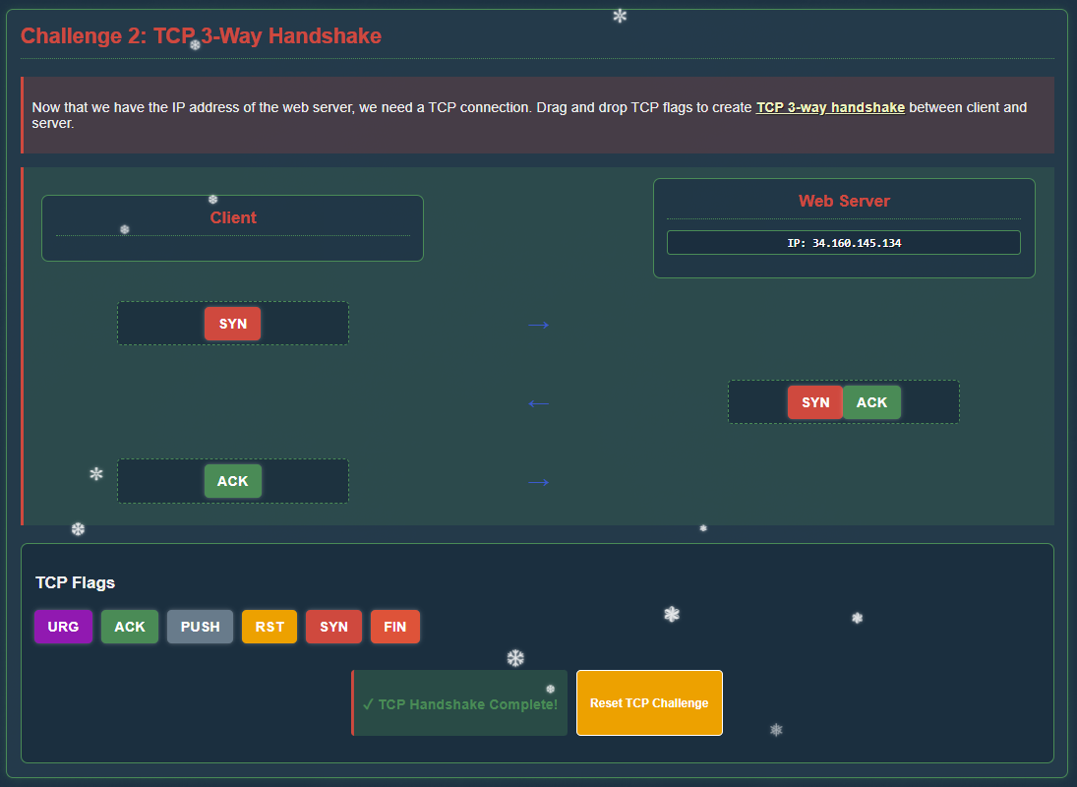The width and height of the screenshot is (1077, 787).
Task: Click the Client panel title
Action: (x=233, y=217)
